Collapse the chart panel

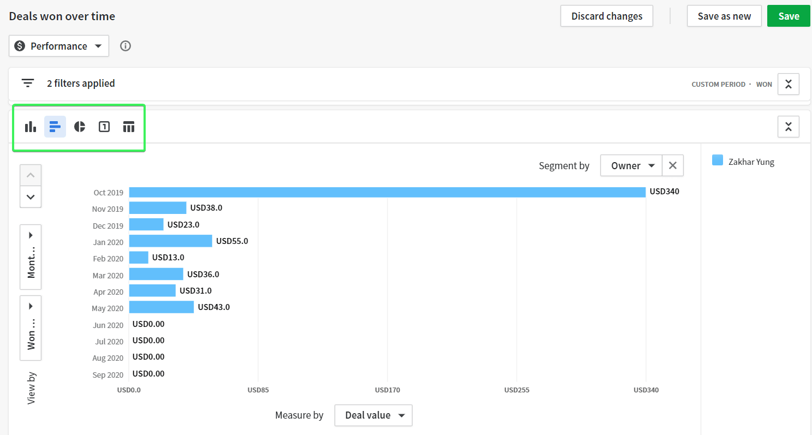click(x=788, y=127)
